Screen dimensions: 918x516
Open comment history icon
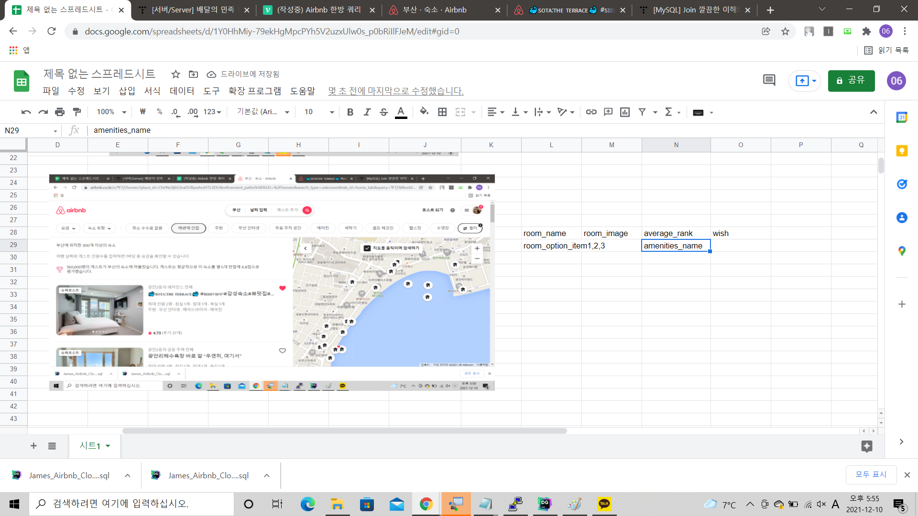(x=769, y=80)
